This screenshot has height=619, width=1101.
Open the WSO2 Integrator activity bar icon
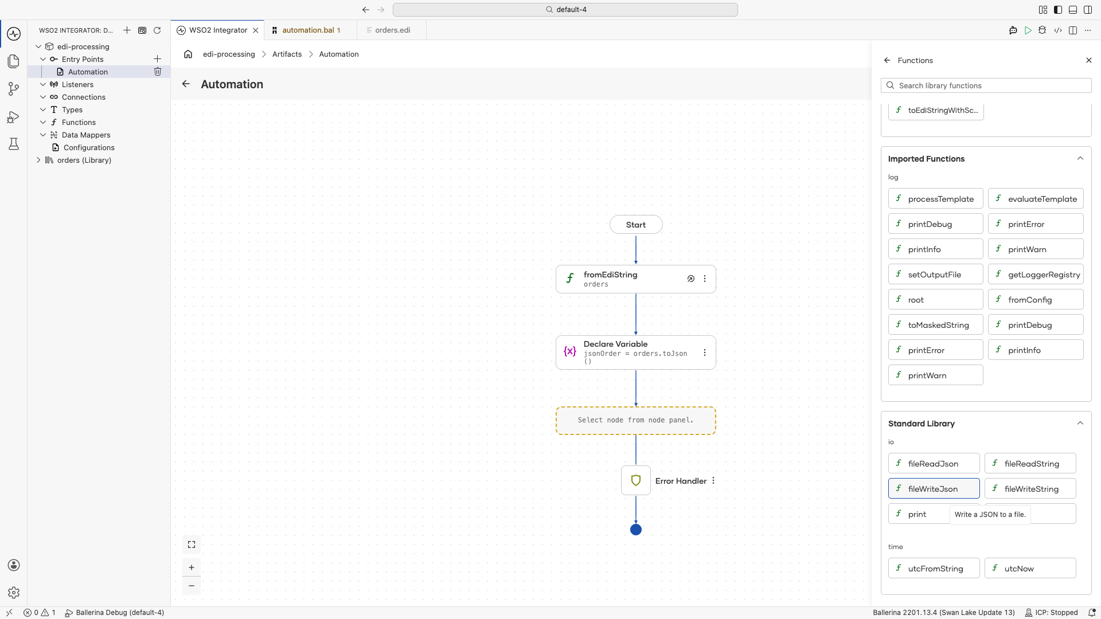(x=14, y=34)
